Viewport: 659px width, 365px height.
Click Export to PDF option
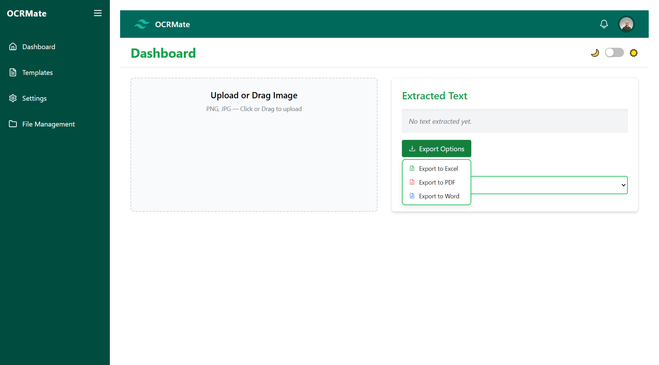point(437,182)
